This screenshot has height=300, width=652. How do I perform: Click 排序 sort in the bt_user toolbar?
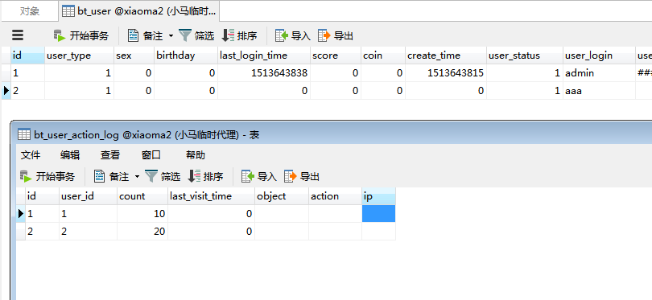coord(239,35)
